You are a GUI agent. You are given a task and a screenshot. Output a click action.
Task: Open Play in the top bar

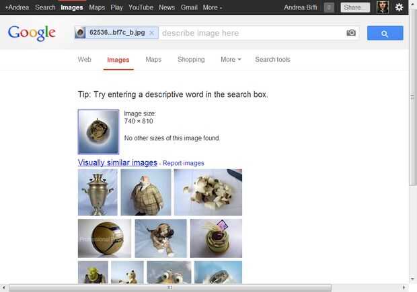[116, 7]
